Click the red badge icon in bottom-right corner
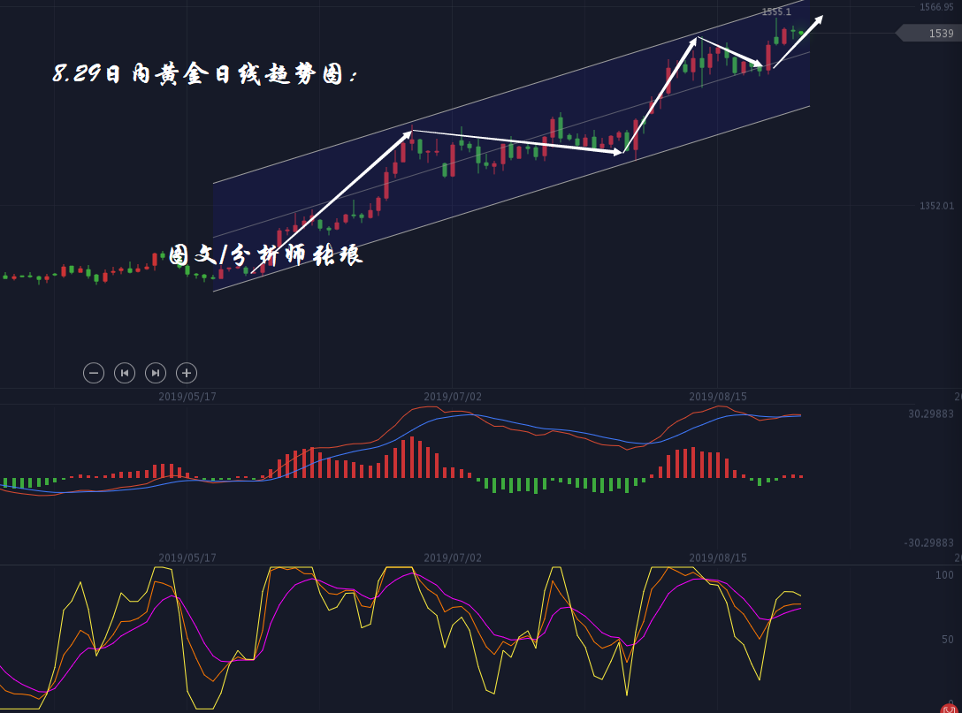 pos(950,708)
